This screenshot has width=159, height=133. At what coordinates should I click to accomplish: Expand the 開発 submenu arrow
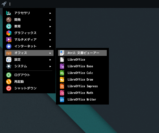[x=50, y=20]
